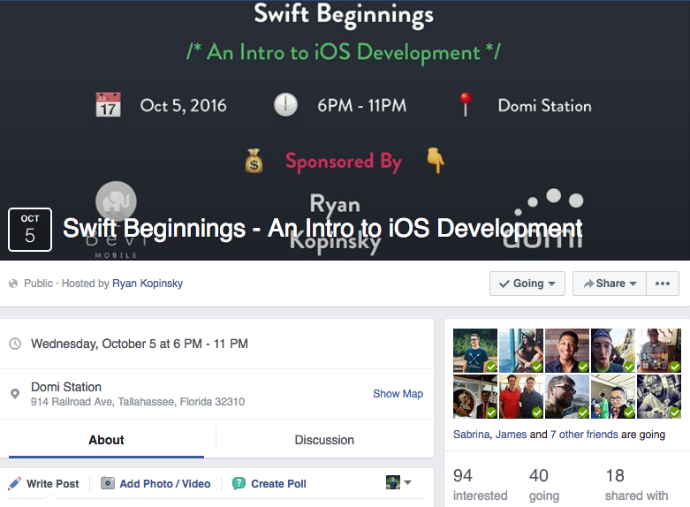Click the red pushpin emoji in cover
The image size is (690, 507).
(x=466, y=105)
